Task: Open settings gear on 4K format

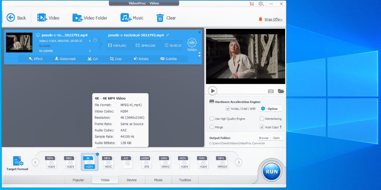Action: coord(97,154)
